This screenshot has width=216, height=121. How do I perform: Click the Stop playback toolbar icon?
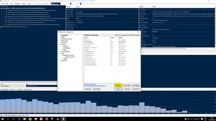[34, 4]
